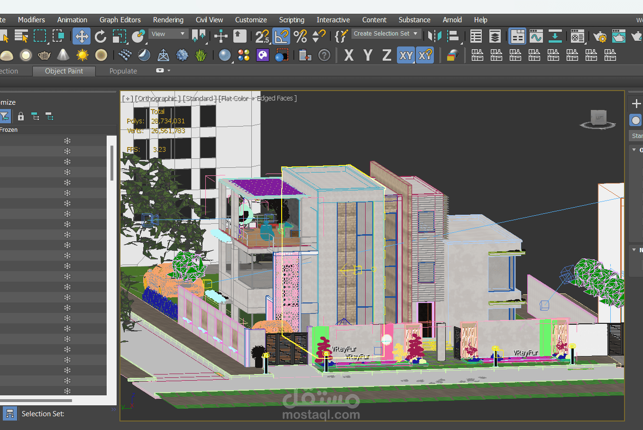Viewport: 643px width, 430px height.
Task: Toggle Angle Snap in main toolbar
Action: (281, 36)
